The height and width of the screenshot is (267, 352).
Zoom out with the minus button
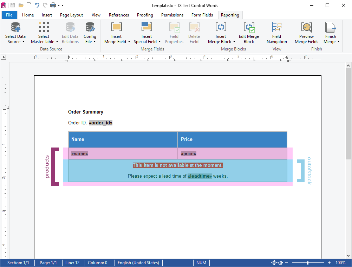coord(286,263)
